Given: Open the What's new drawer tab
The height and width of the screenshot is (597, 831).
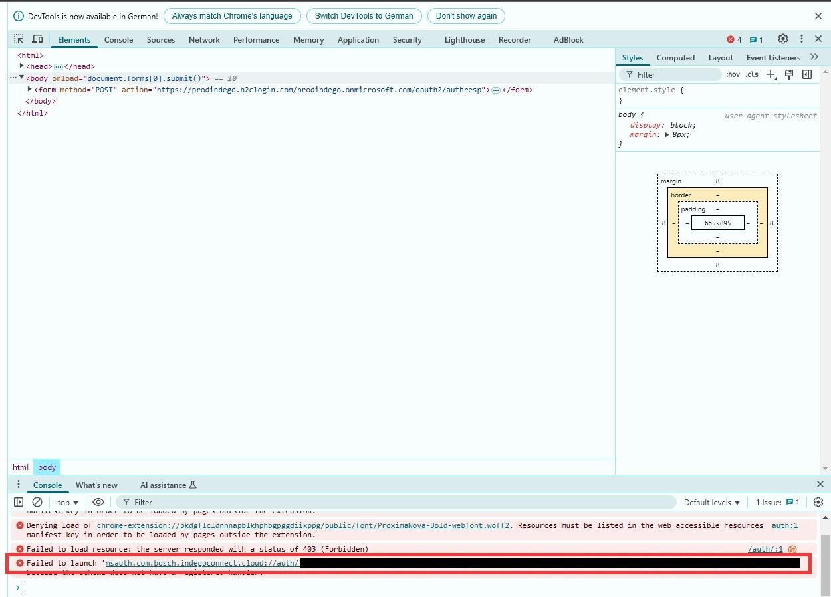Looking at the screenshot, I should (x=96, y=485).
